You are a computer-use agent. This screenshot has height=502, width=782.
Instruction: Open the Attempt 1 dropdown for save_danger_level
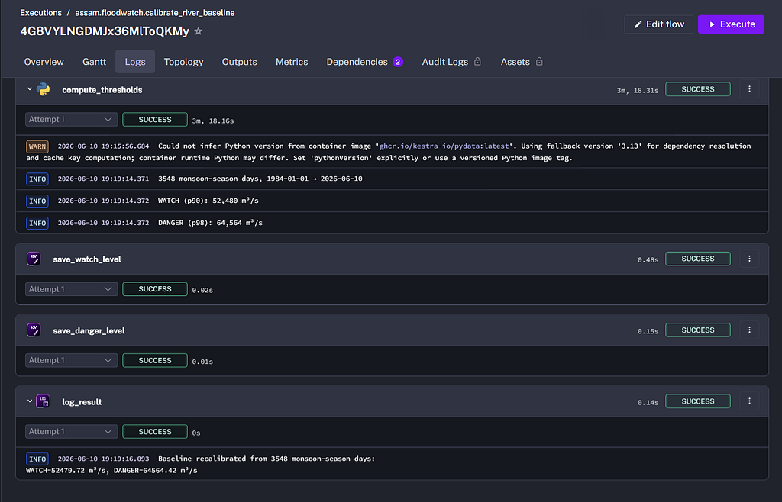click(x=71, y=360)
